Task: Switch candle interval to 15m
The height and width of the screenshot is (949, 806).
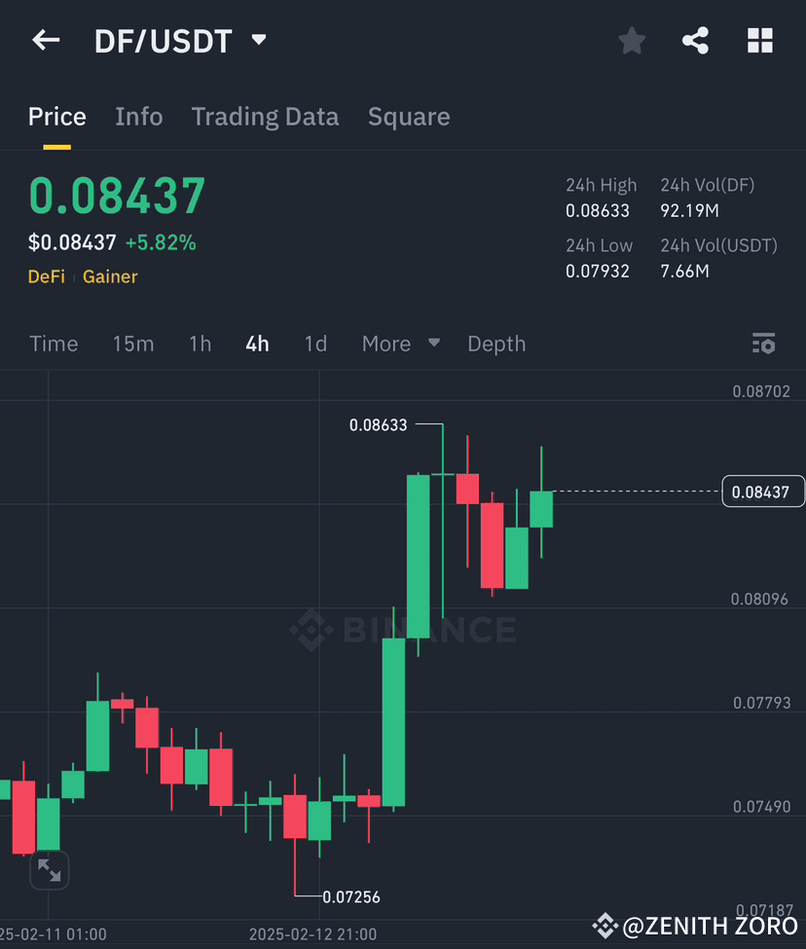Action: [133, 344]
